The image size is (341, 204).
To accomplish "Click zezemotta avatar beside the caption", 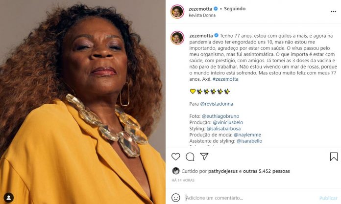I will click(x=177, y=38).
